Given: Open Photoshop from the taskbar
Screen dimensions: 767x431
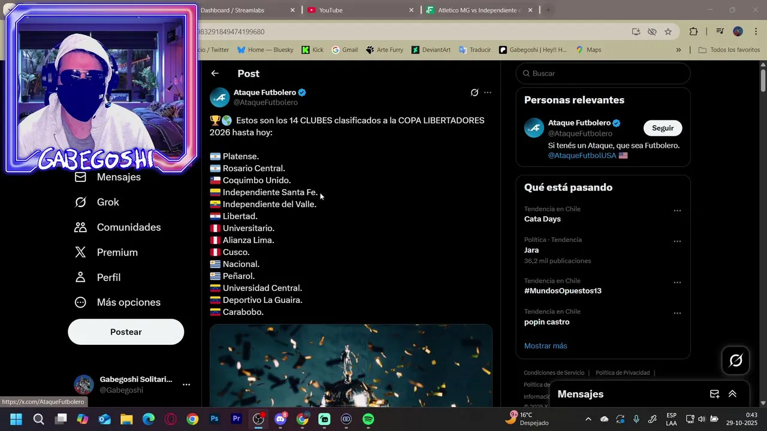Looking at the screenshot, I should click(215, 419).
